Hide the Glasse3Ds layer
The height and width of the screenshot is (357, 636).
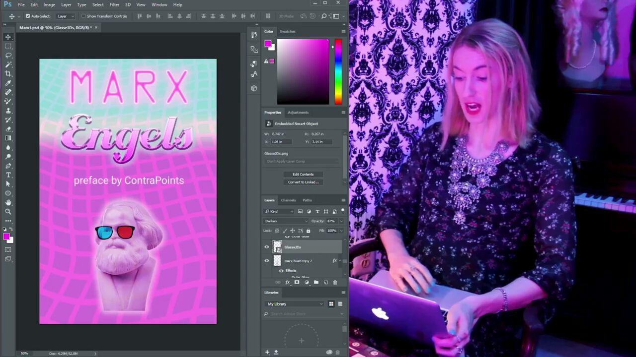click(x=266, y=247)
